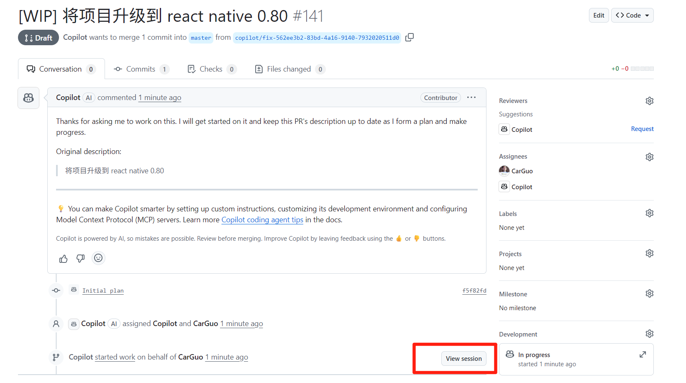
Task: Add an emoji reaction with smiley button
Action: [98, 258]
